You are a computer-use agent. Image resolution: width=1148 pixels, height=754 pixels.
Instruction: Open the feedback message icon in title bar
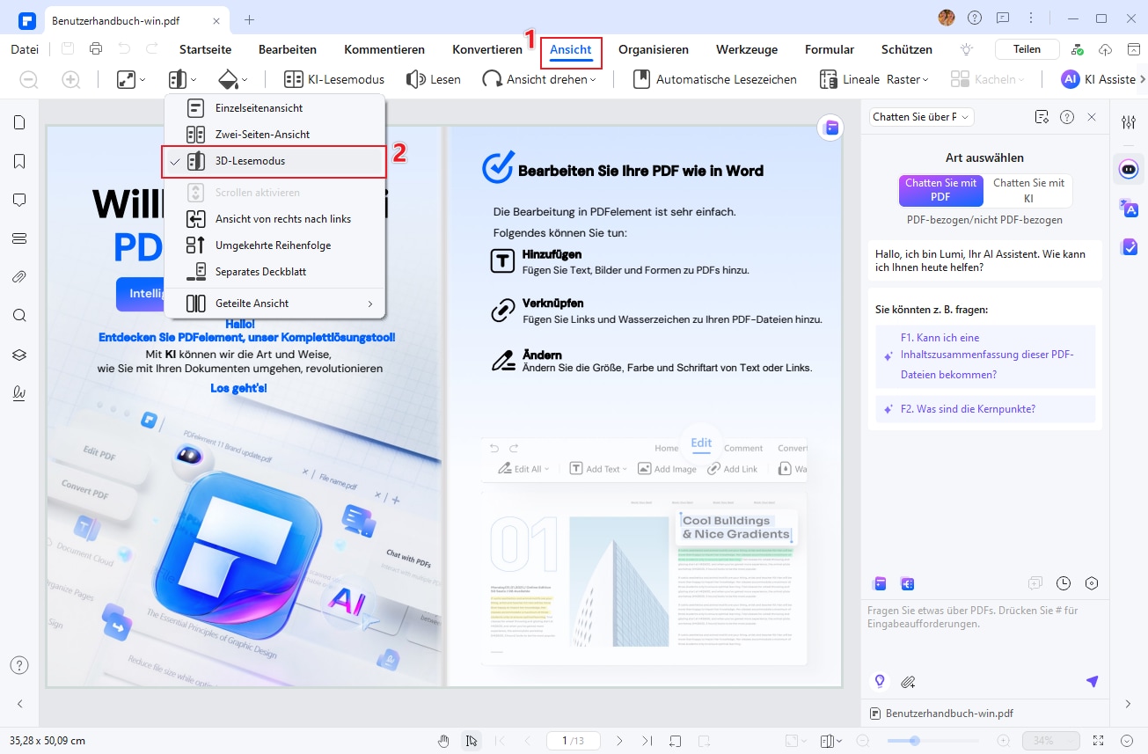(x=1002, y=18)
